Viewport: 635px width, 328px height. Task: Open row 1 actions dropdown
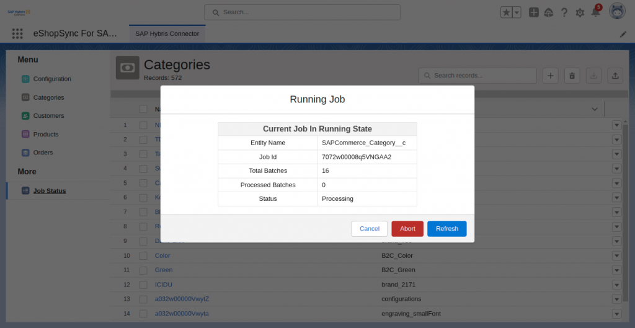click(616, 125)
